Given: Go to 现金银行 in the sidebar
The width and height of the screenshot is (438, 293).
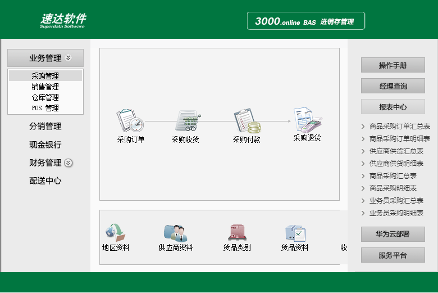Looking at the screenshot, I should pos(45,145).
